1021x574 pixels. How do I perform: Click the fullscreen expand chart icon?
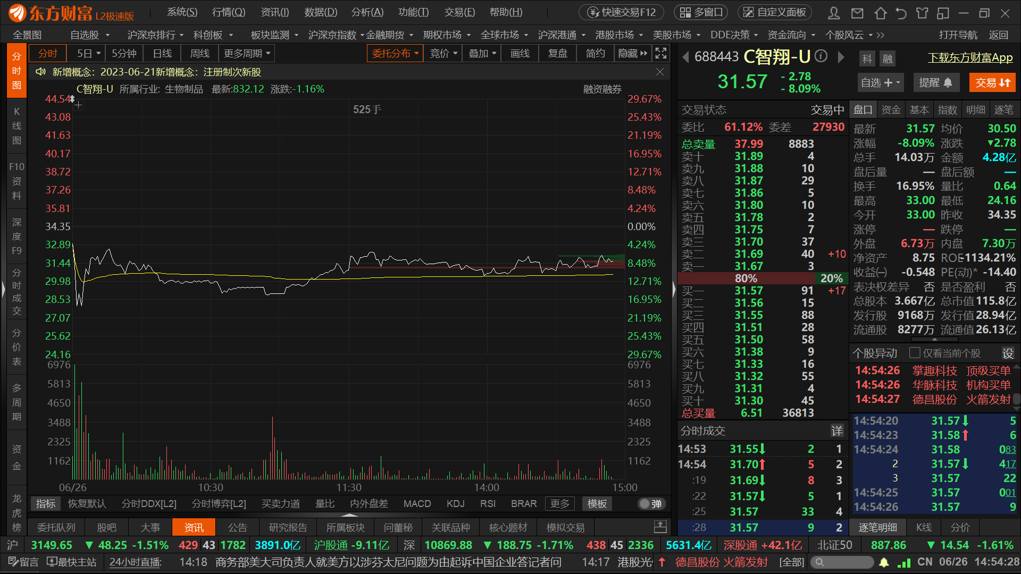tap(660, 53)
